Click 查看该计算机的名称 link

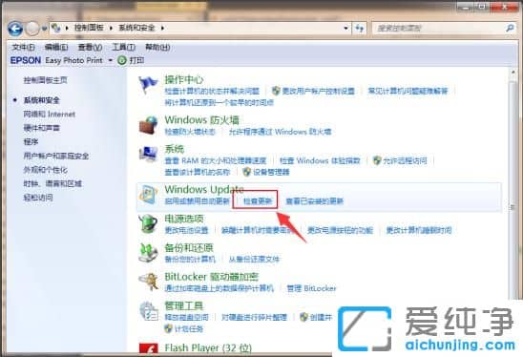coord(198,172)
